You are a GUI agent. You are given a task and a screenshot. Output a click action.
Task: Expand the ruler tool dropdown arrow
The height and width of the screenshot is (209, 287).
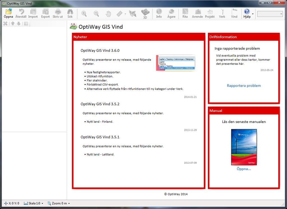(125, 14)
